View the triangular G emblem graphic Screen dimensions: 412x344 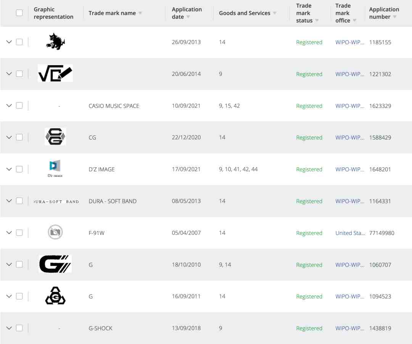pyautogui.click(x=55, y=296)
